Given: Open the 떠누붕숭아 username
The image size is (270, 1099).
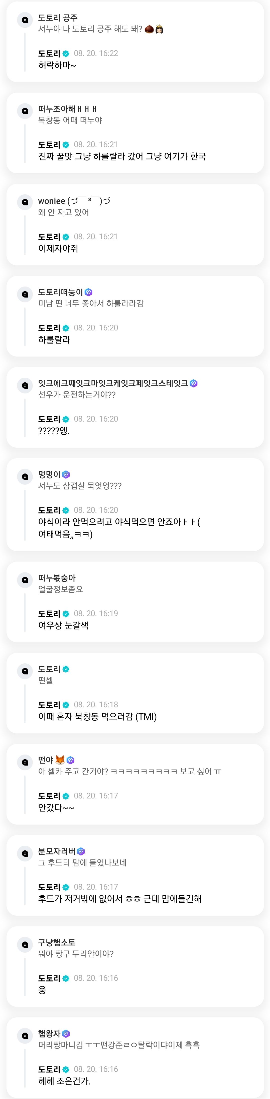Looking at the screenshot, I should [x=57, y=578].
